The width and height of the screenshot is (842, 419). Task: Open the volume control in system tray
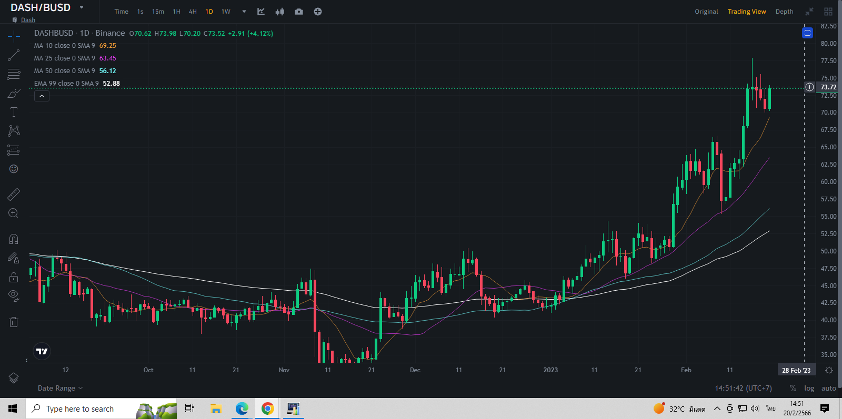(x=755, y=408)
